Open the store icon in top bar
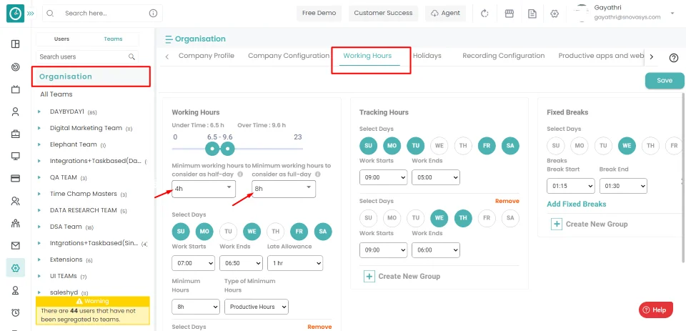The height and width of the screenshot is (331, 686). pyautogui.click(x=509, y=14)
